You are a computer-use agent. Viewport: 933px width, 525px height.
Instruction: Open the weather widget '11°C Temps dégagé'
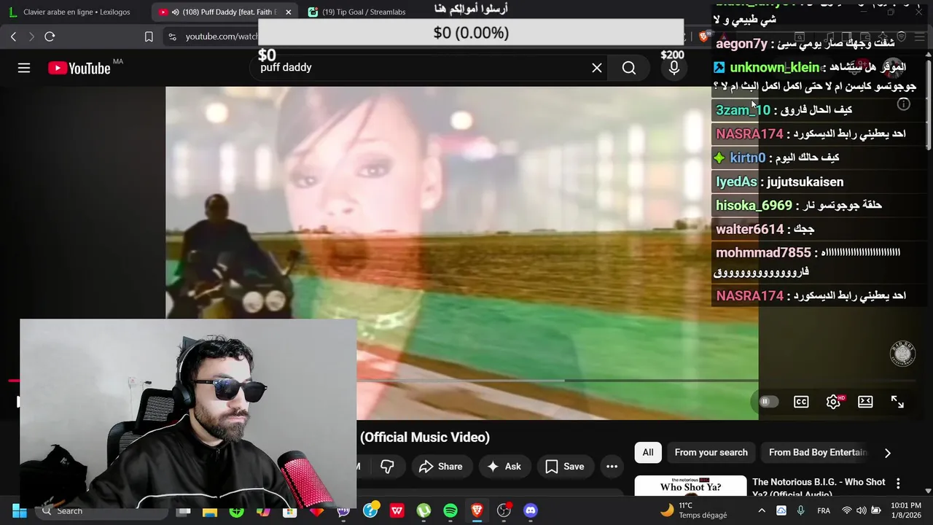point(693,510)
